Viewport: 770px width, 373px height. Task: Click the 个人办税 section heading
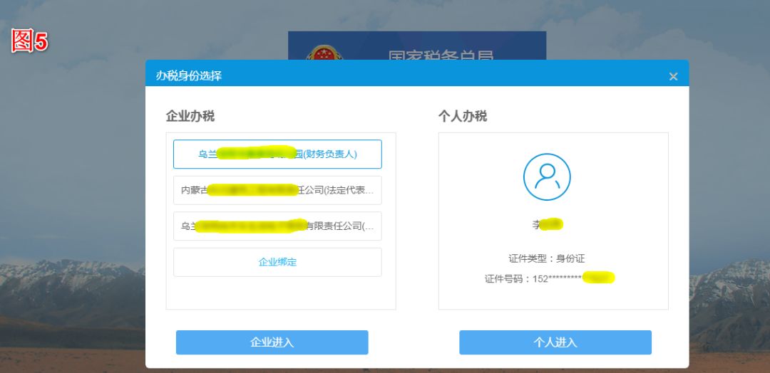coord(463,116)
